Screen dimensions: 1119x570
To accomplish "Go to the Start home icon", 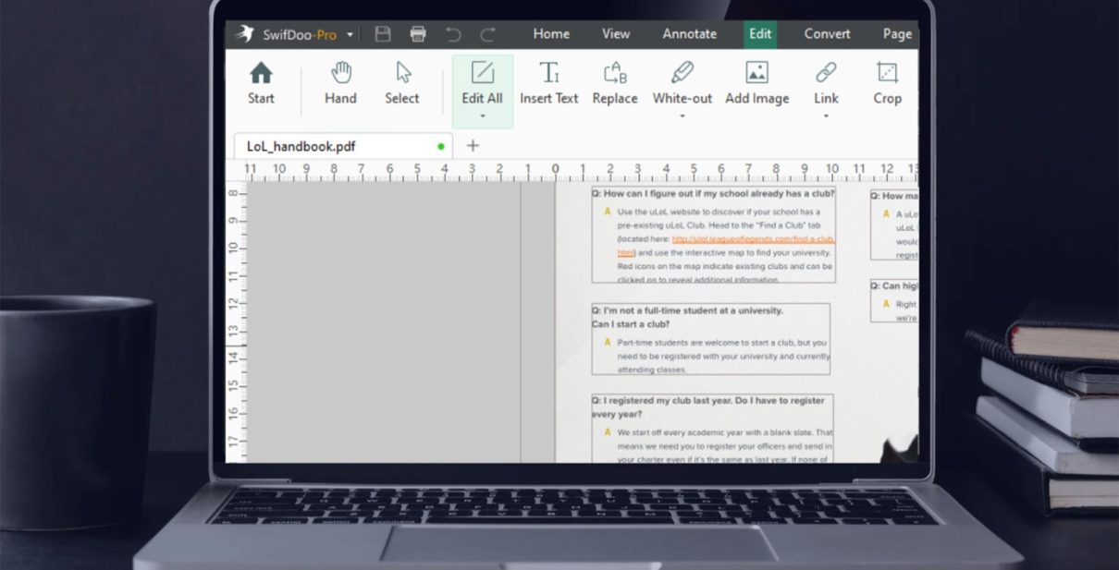I will click(261, 83).
